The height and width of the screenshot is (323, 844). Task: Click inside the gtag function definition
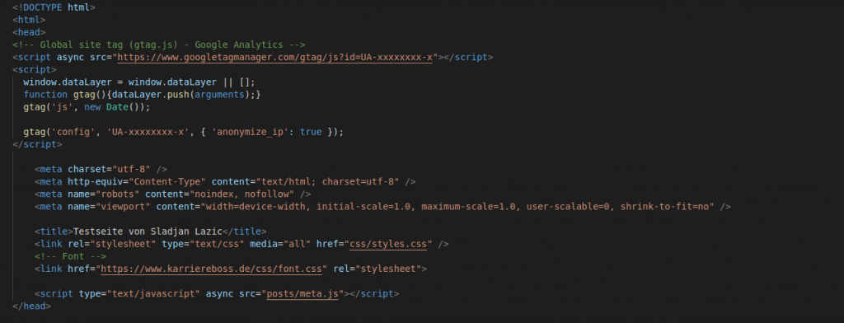tap(142, 94)
